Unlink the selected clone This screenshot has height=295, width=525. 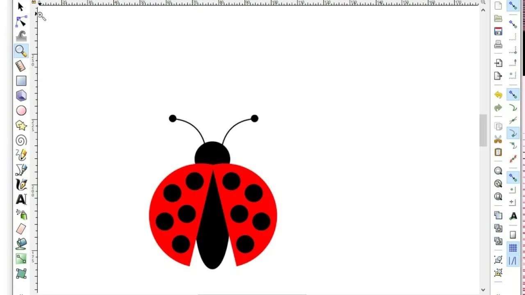pos(498,241)
